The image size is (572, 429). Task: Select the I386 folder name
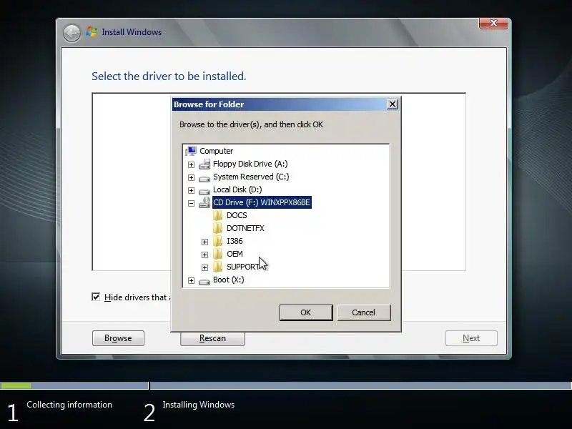(235, 241)
